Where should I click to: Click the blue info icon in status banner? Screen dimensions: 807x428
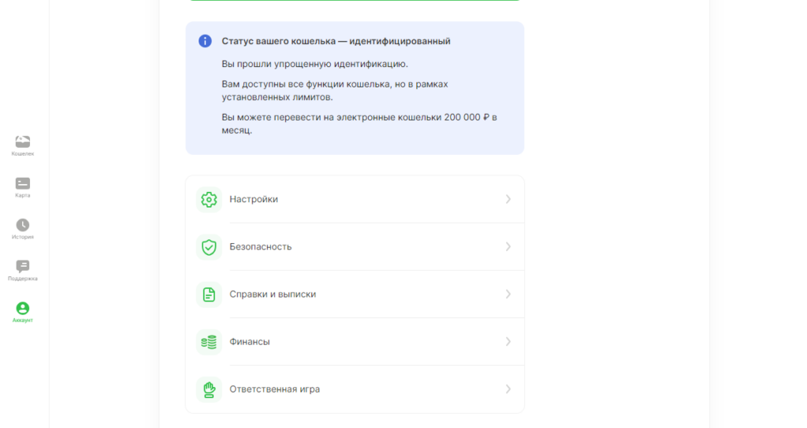[205, 41]
